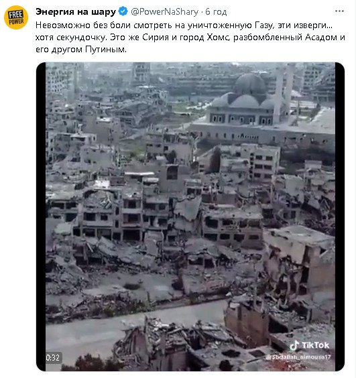The image size is (356, 378).
Task: Click the mosque dome in the video
Action: coord(250,83)
